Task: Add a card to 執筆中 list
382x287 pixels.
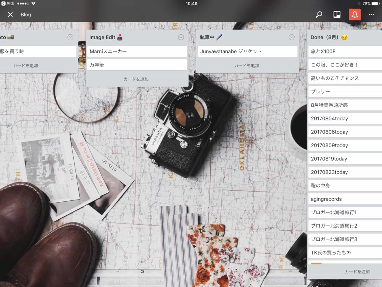Action: 247,66
